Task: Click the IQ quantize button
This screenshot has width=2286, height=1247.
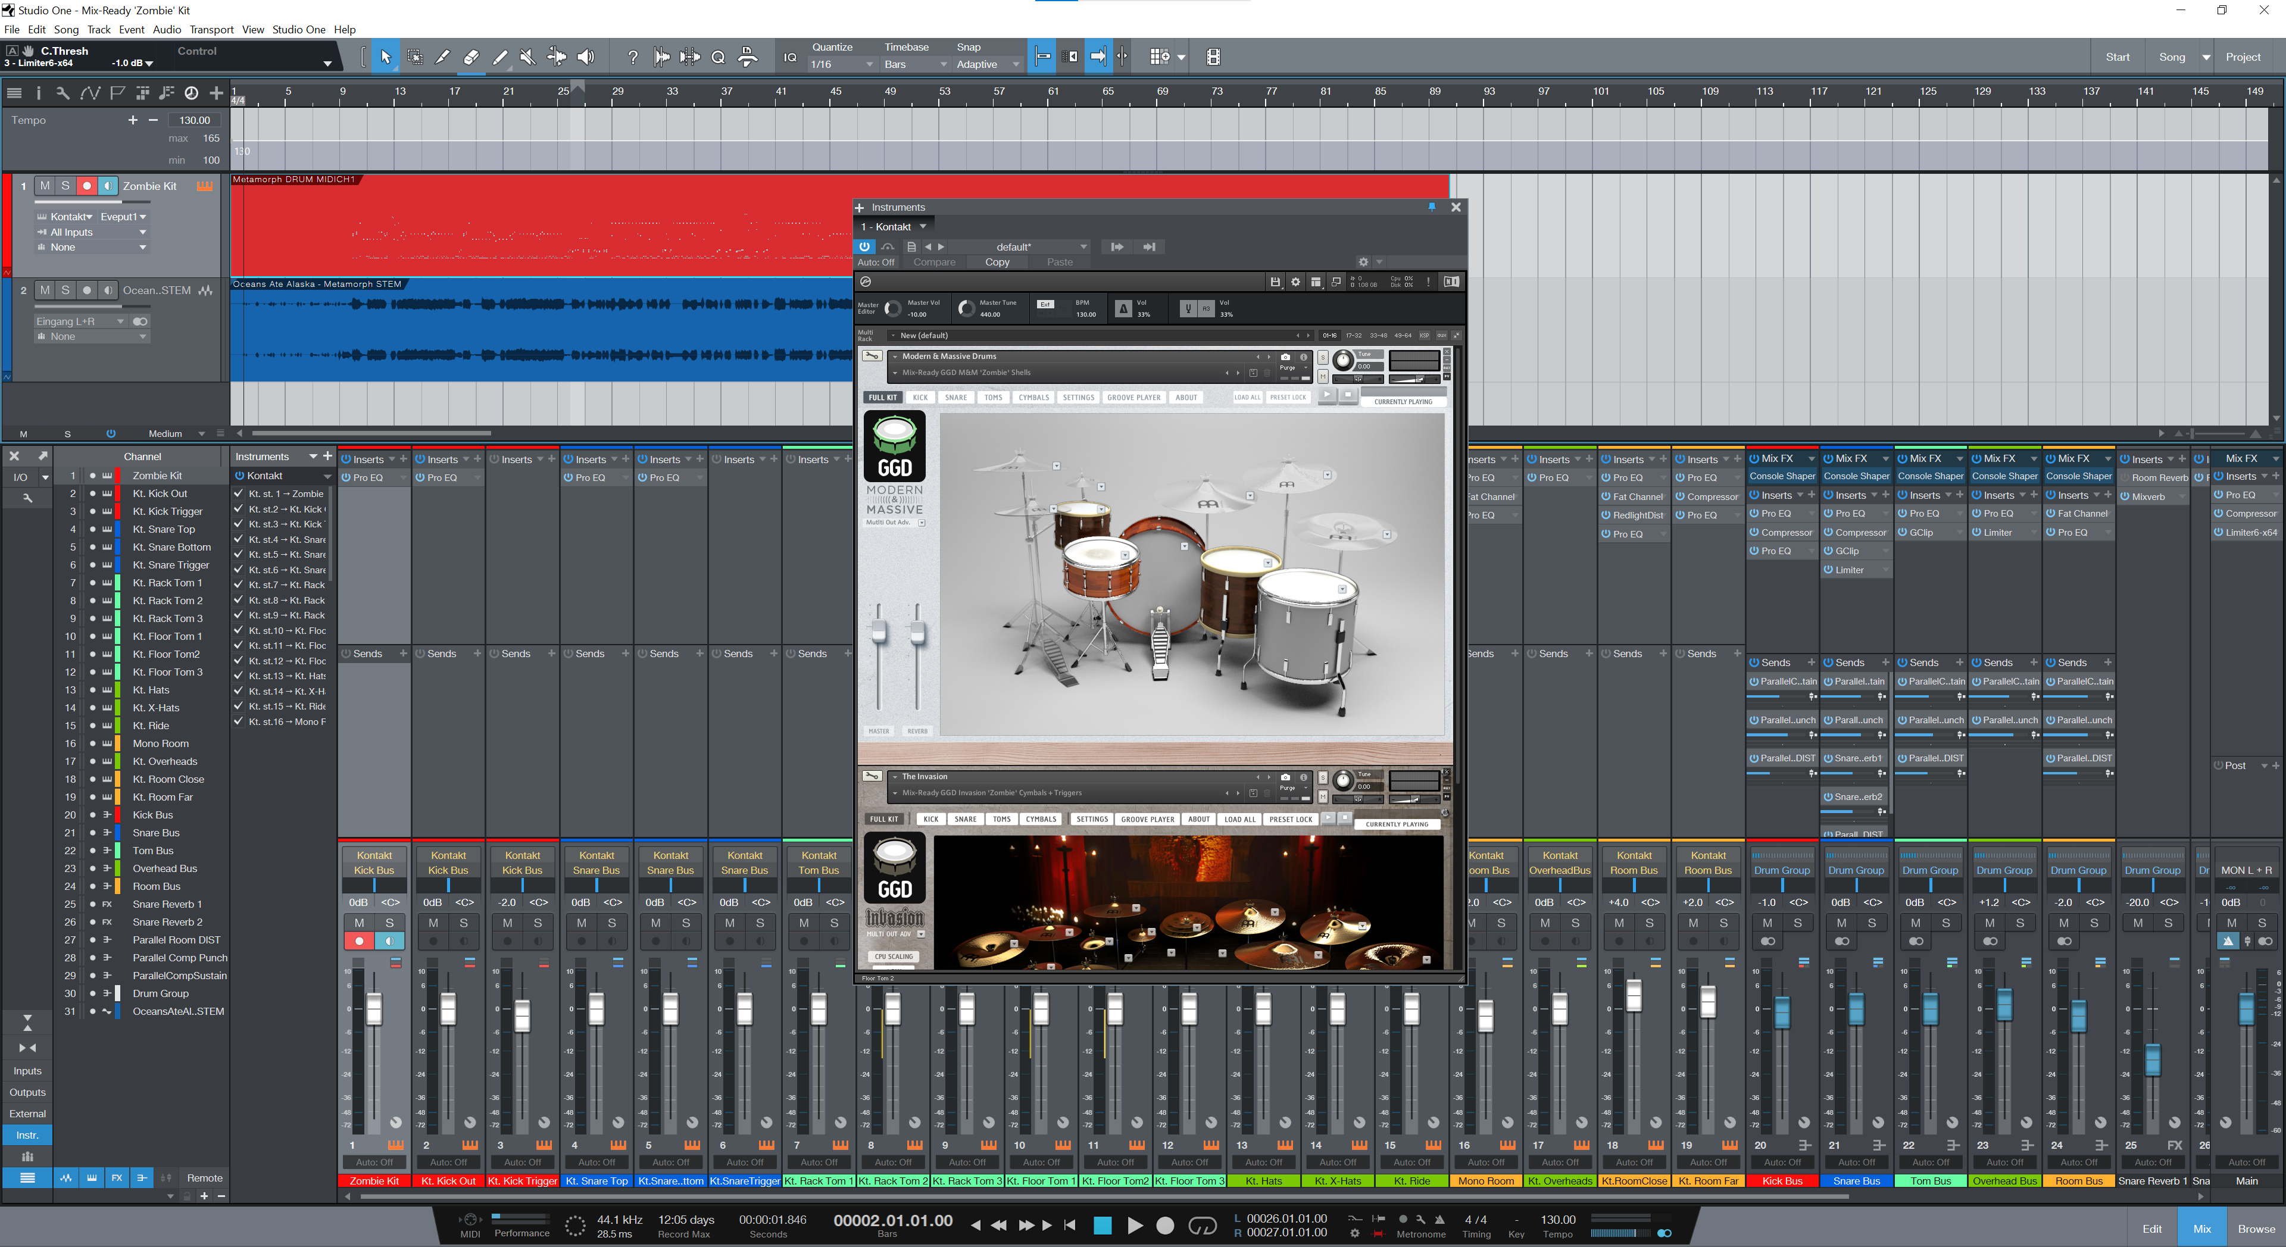Action: pos(790,57)
